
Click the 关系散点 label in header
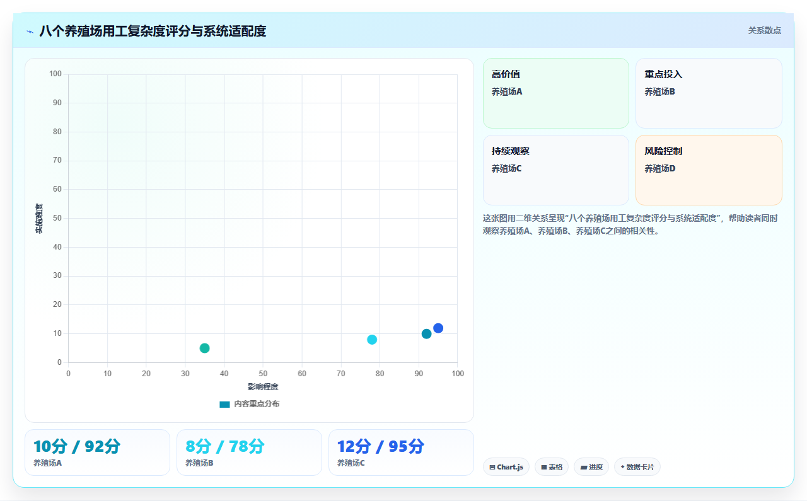click(765, 30)
